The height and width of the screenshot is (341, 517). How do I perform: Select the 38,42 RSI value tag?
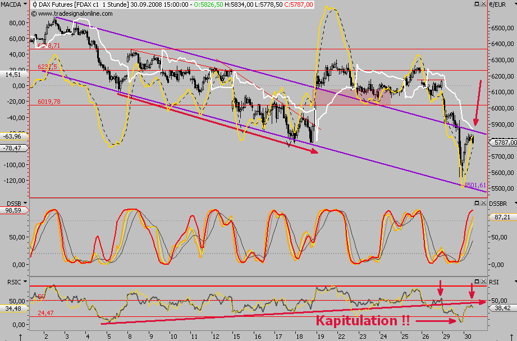point(502,308)
